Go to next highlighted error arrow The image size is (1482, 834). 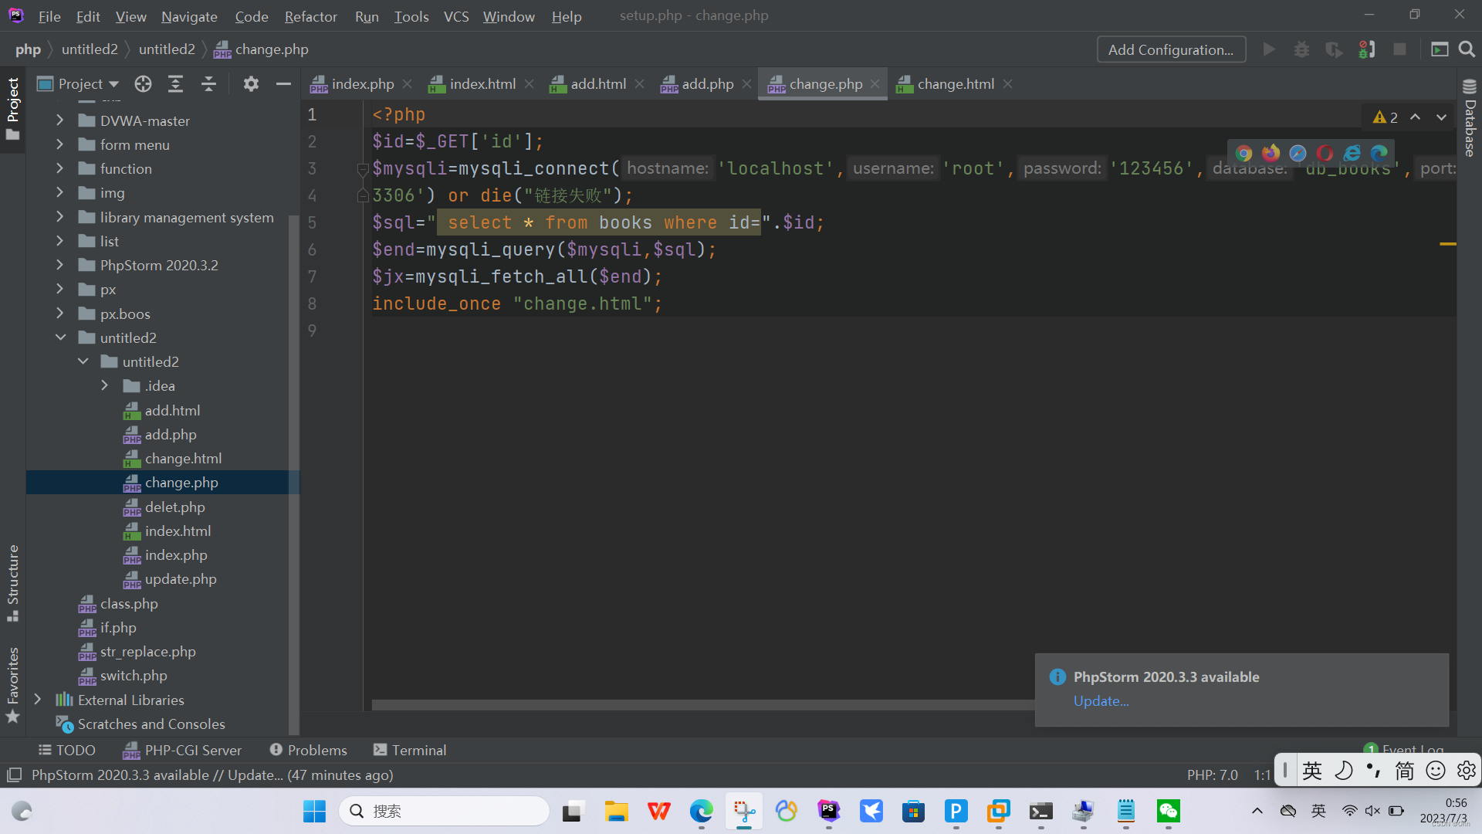[x=1441, y=117]
